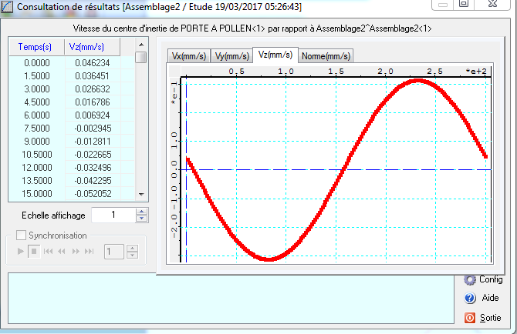
Task: Switch to the Vy(mm/s) tab
Action: (231, 56)
